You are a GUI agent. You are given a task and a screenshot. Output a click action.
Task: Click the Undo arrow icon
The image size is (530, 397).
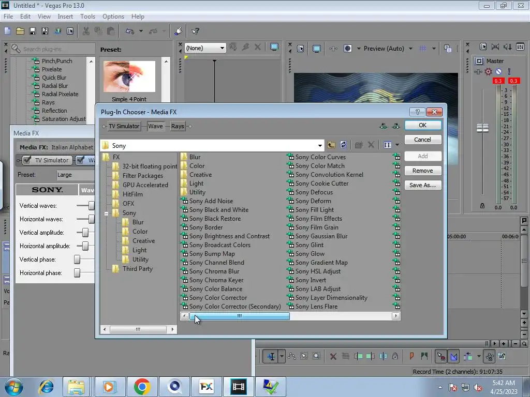130,31
